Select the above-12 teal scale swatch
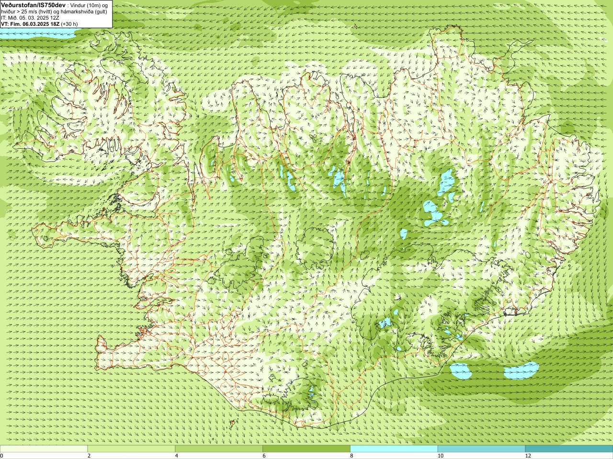This screenshot has width=613, height=459. coord(569,449)
